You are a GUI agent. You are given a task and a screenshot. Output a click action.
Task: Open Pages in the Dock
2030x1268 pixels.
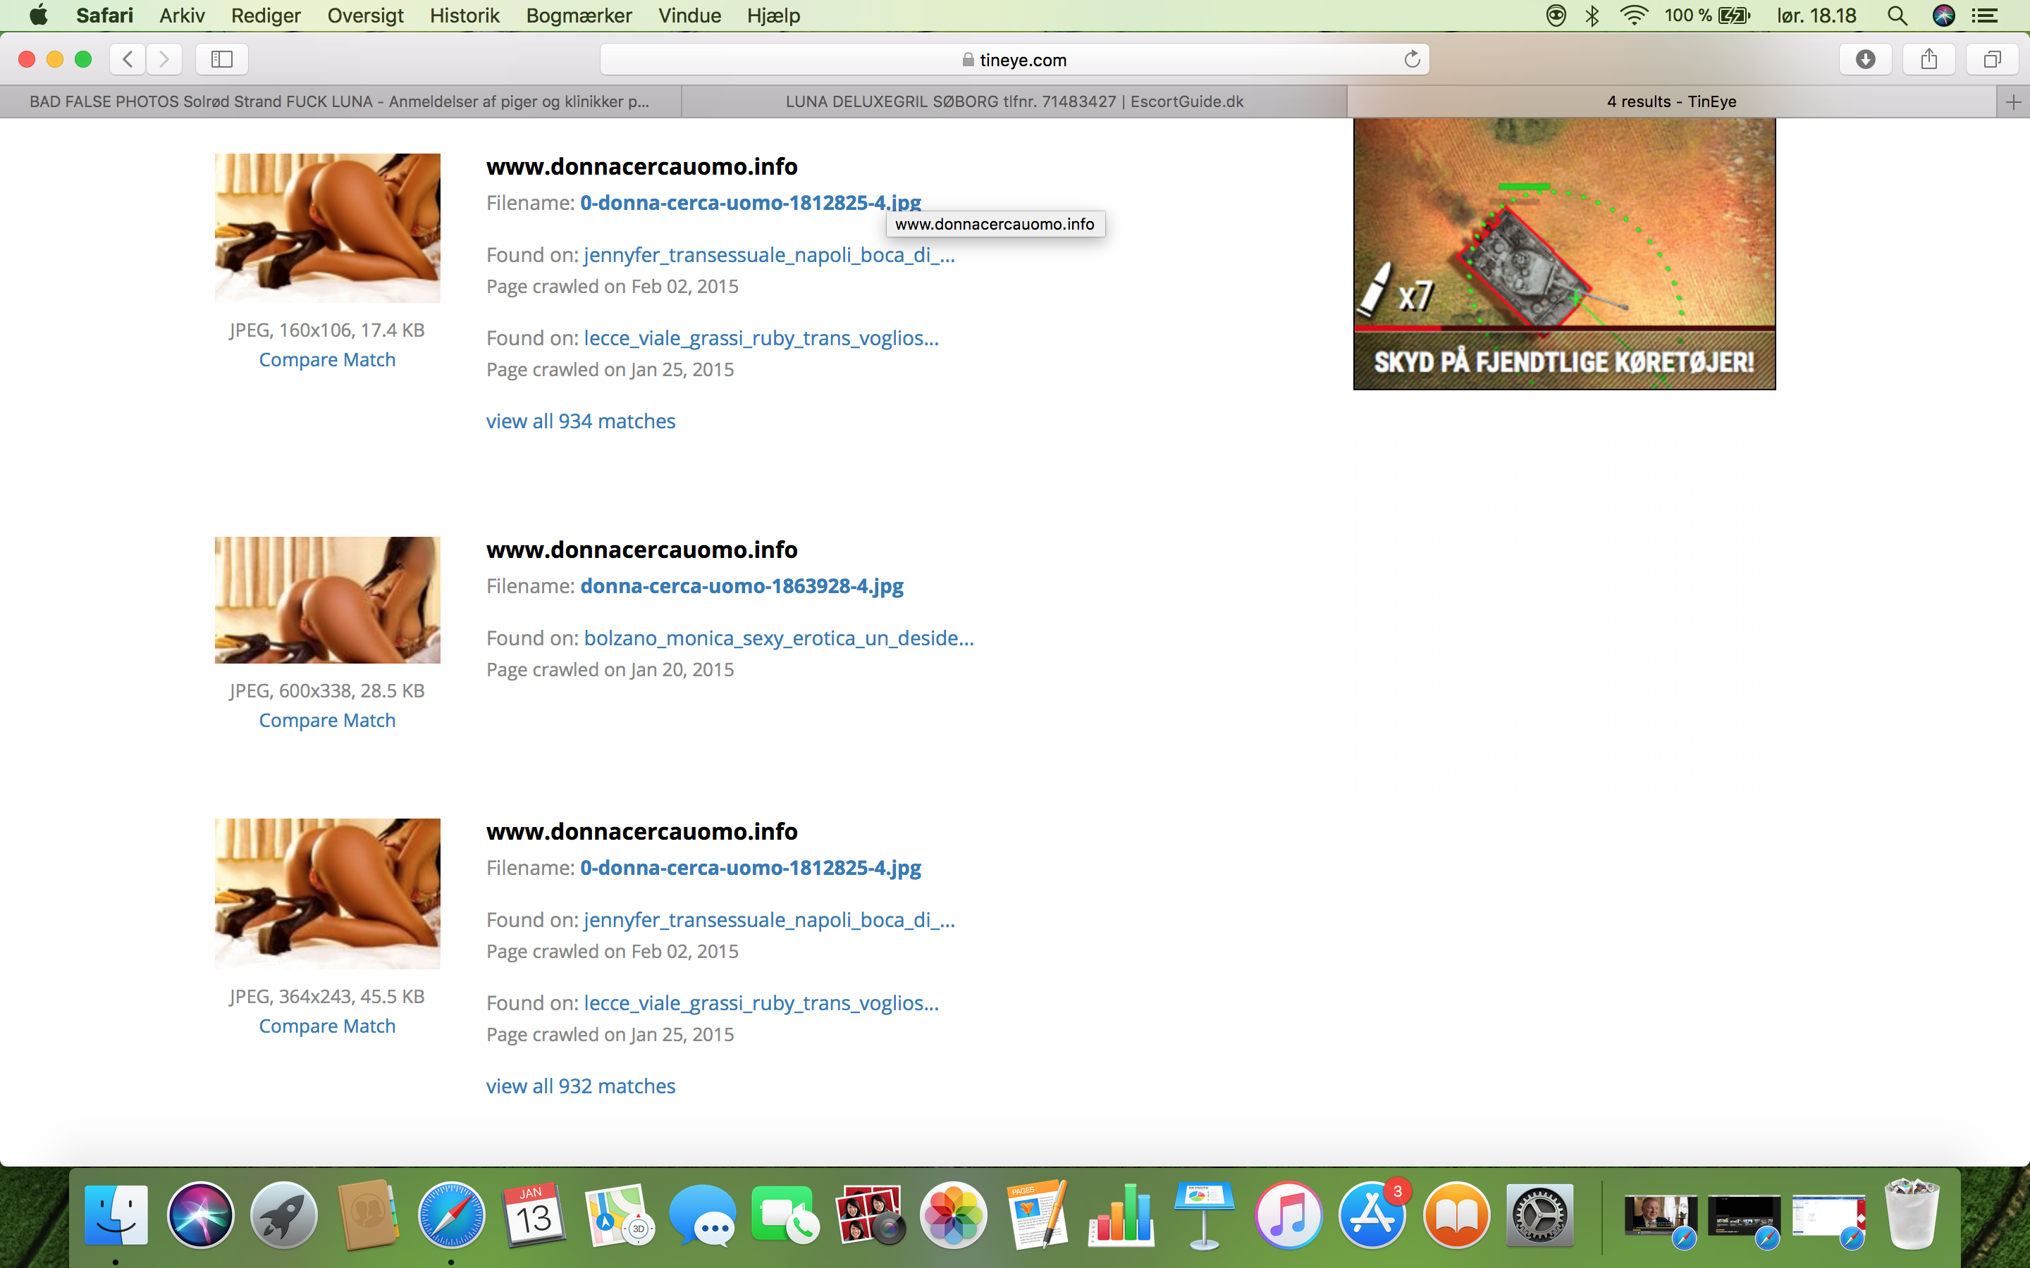pyautogui.click(x=1037, y=1214)
